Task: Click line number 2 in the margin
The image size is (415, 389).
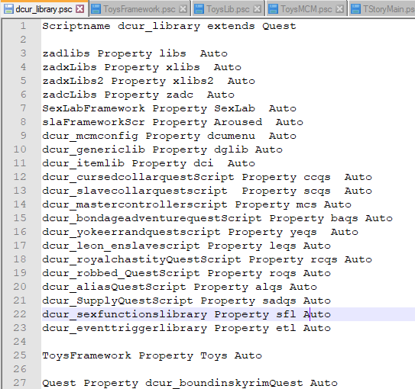Action: click(x=23, y=40)
